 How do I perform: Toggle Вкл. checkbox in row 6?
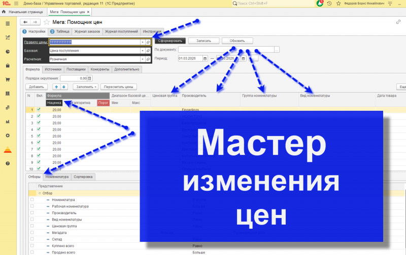tap(39, 142)
